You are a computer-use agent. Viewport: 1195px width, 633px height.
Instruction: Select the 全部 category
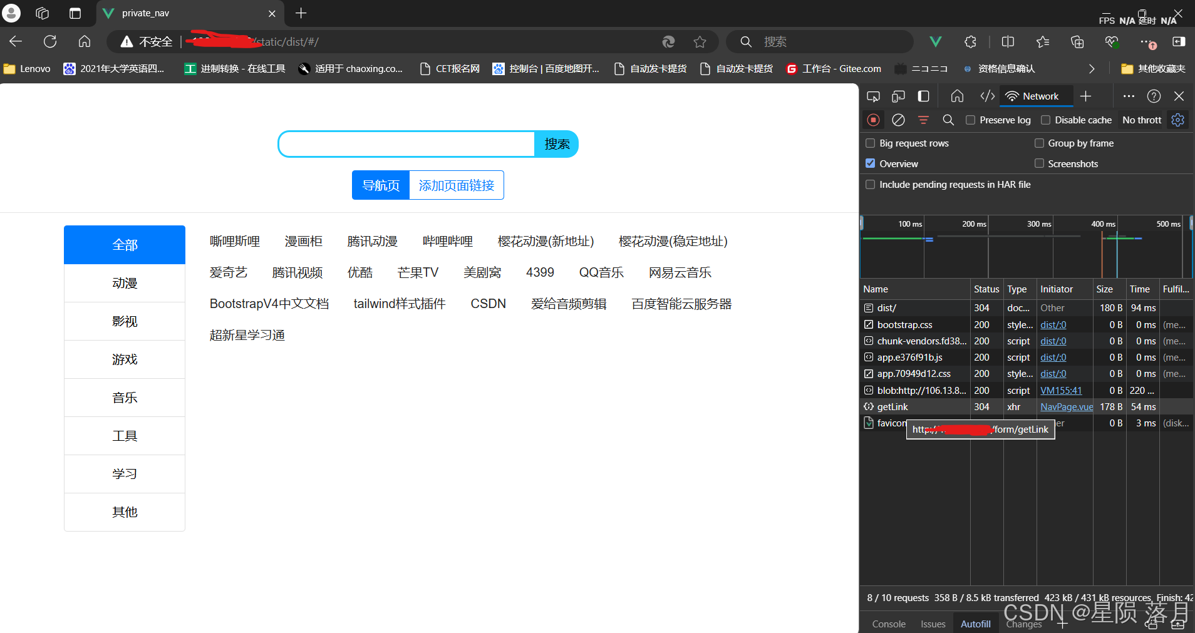coord(125,245)
